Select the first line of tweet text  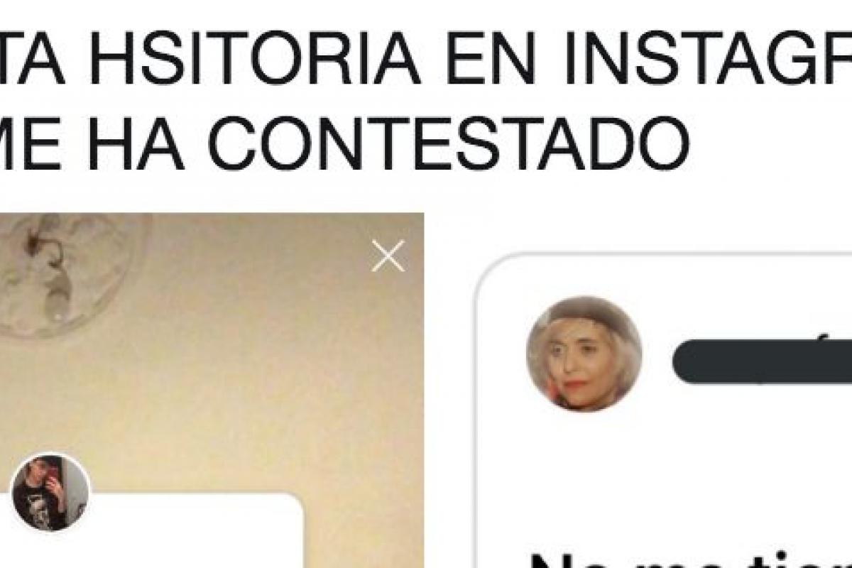(x=426, y=60)
